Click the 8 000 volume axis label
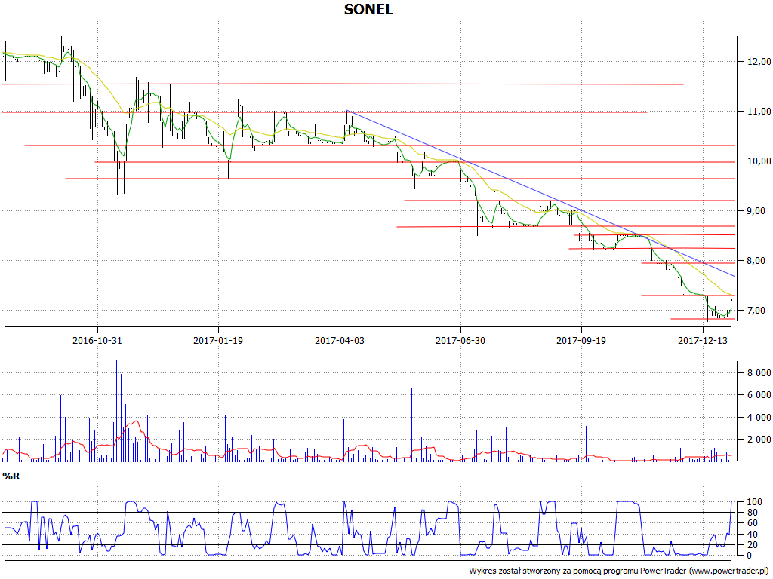The height and width of the screenshot is (579, 773). (x=759, y=372)
